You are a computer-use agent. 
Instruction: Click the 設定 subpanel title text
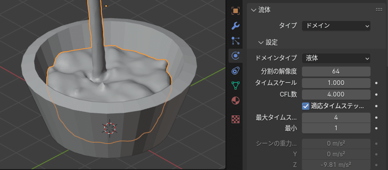(272, 43)
